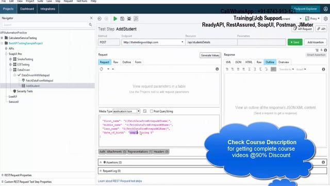Run the test step with green play icon
Viewport: 330px width, 186px height.
pos(115,19)
